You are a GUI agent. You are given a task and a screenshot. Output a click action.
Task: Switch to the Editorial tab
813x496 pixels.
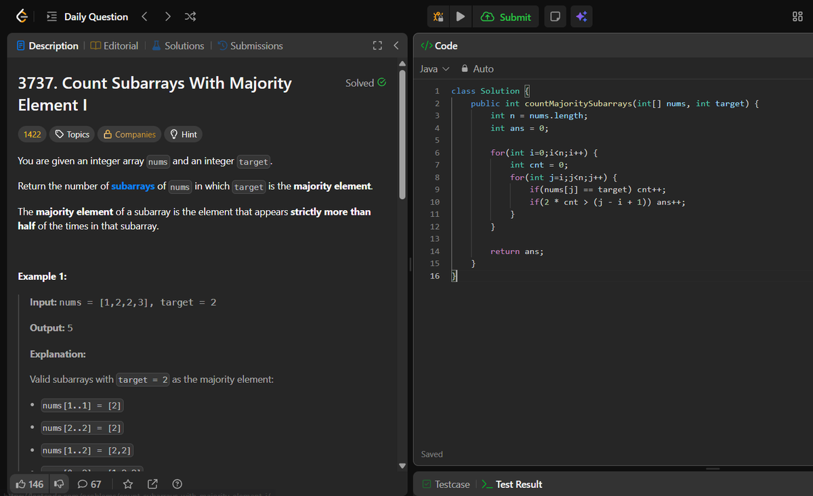point(114,45)
